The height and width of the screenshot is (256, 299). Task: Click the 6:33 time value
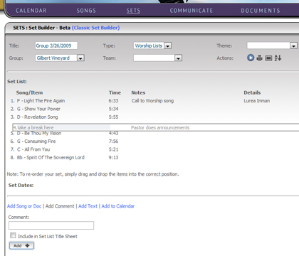pos(113,101)
